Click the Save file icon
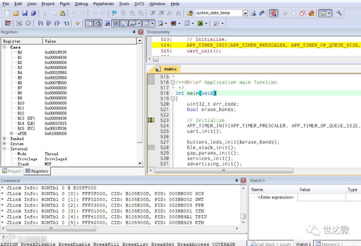 click(25, 13)
